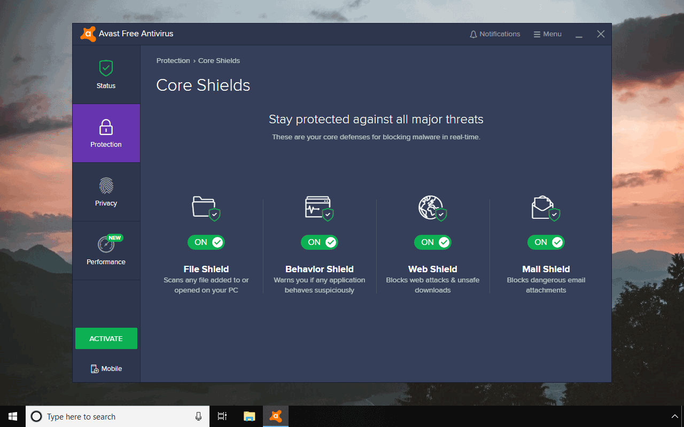Screen dimensions: 684x427
Task: Click the taskbar search box
Action: [118, 416]
